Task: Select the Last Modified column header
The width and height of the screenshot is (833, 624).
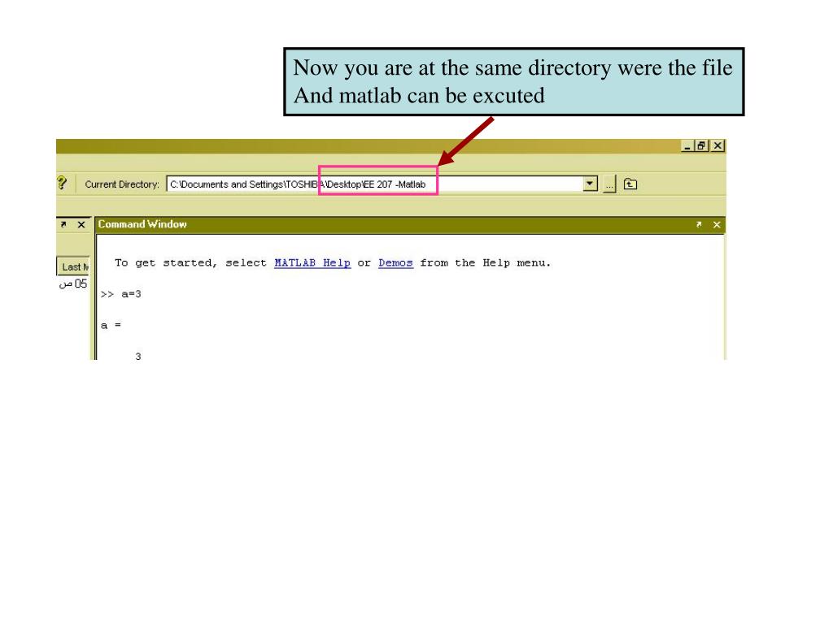Action: 73,266
